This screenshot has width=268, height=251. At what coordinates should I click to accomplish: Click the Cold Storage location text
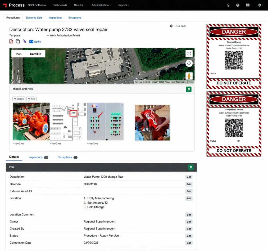(x=96, y=207)
